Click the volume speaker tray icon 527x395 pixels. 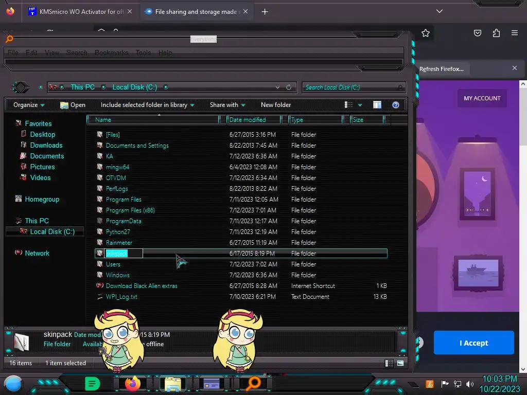pos(470,384)
